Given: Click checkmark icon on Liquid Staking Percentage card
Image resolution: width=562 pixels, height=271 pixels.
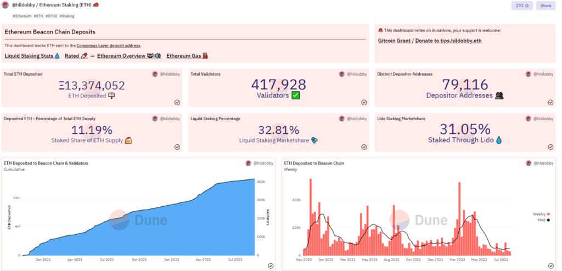Looking at the screenshot, I should tap(364, 147).
